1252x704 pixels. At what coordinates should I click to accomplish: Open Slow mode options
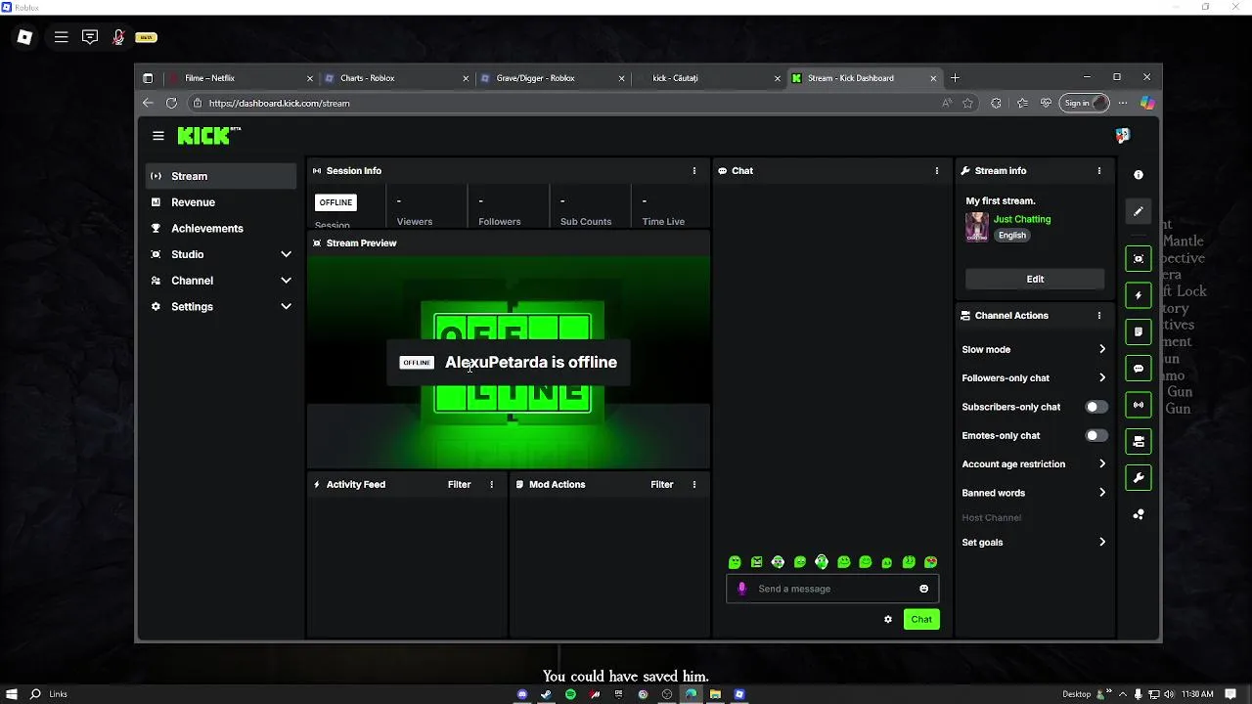[1034, 349]
